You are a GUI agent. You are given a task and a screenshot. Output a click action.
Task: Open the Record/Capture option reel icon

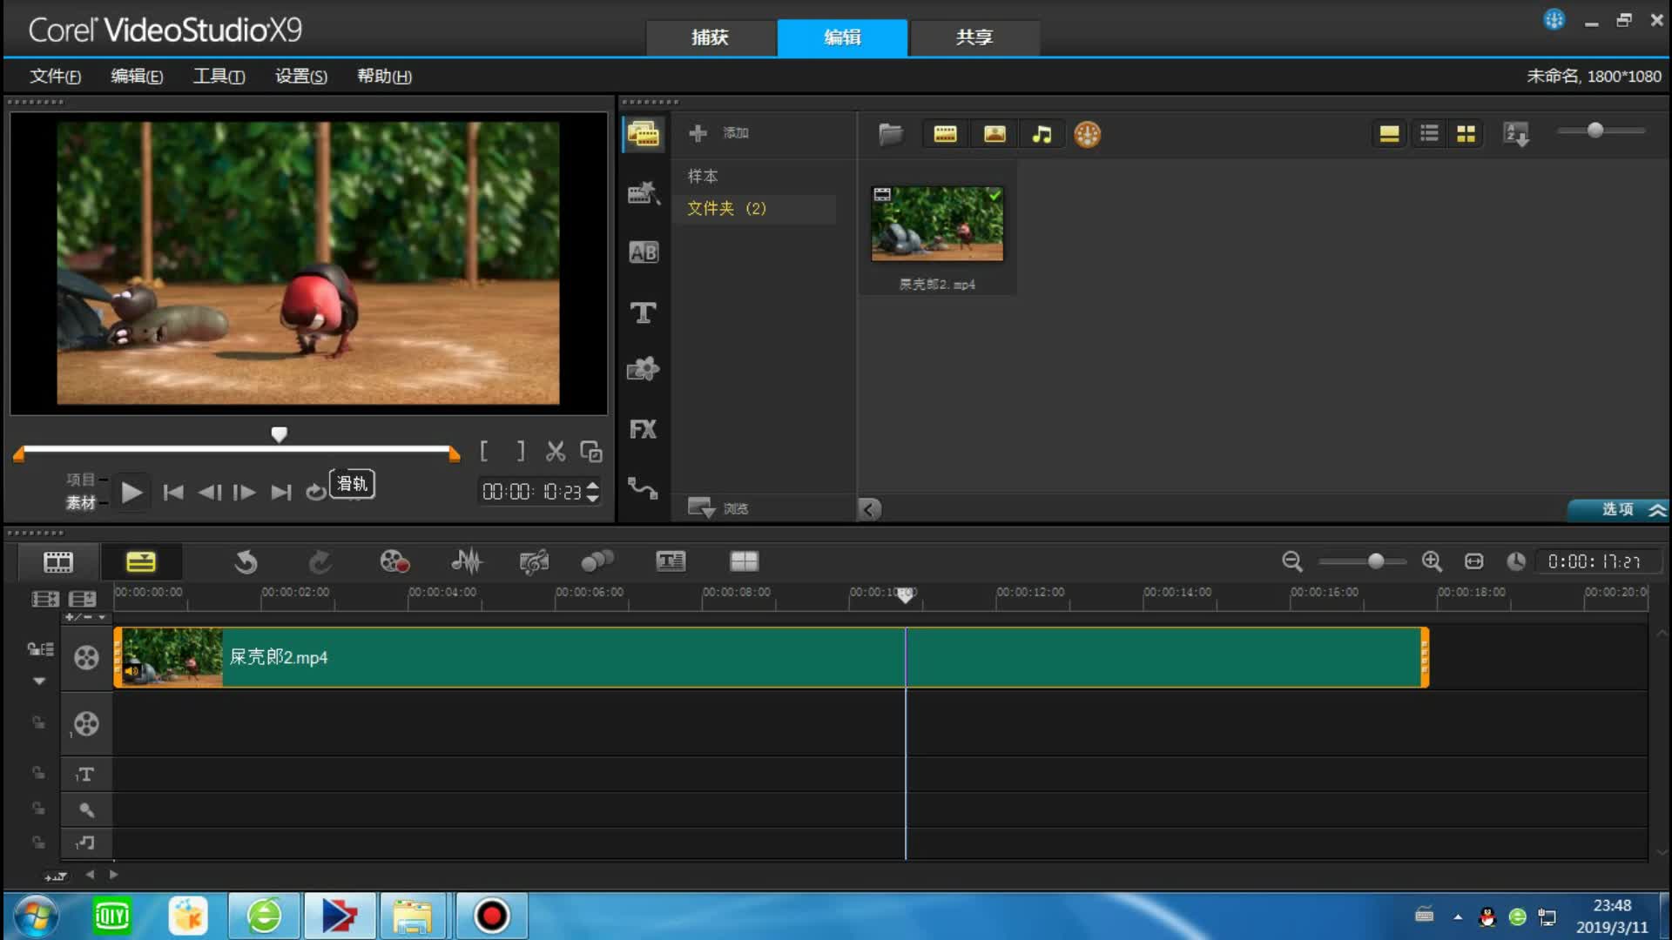(394, 561)
